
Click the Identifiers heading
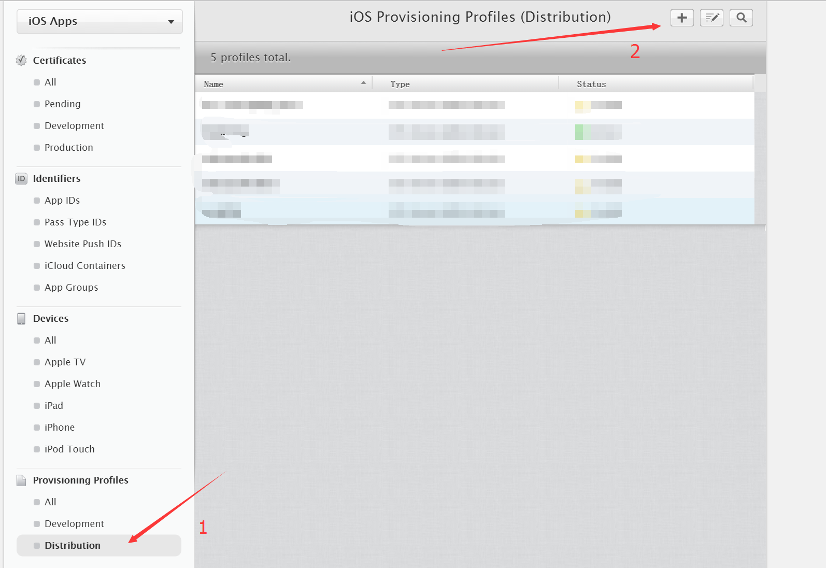(56, 179)
